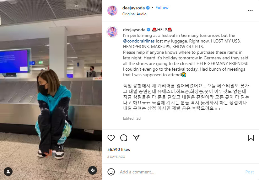Open comments with the speech bubble icon
This screenshot has height=180, width=259.
[x=124, y=138]
